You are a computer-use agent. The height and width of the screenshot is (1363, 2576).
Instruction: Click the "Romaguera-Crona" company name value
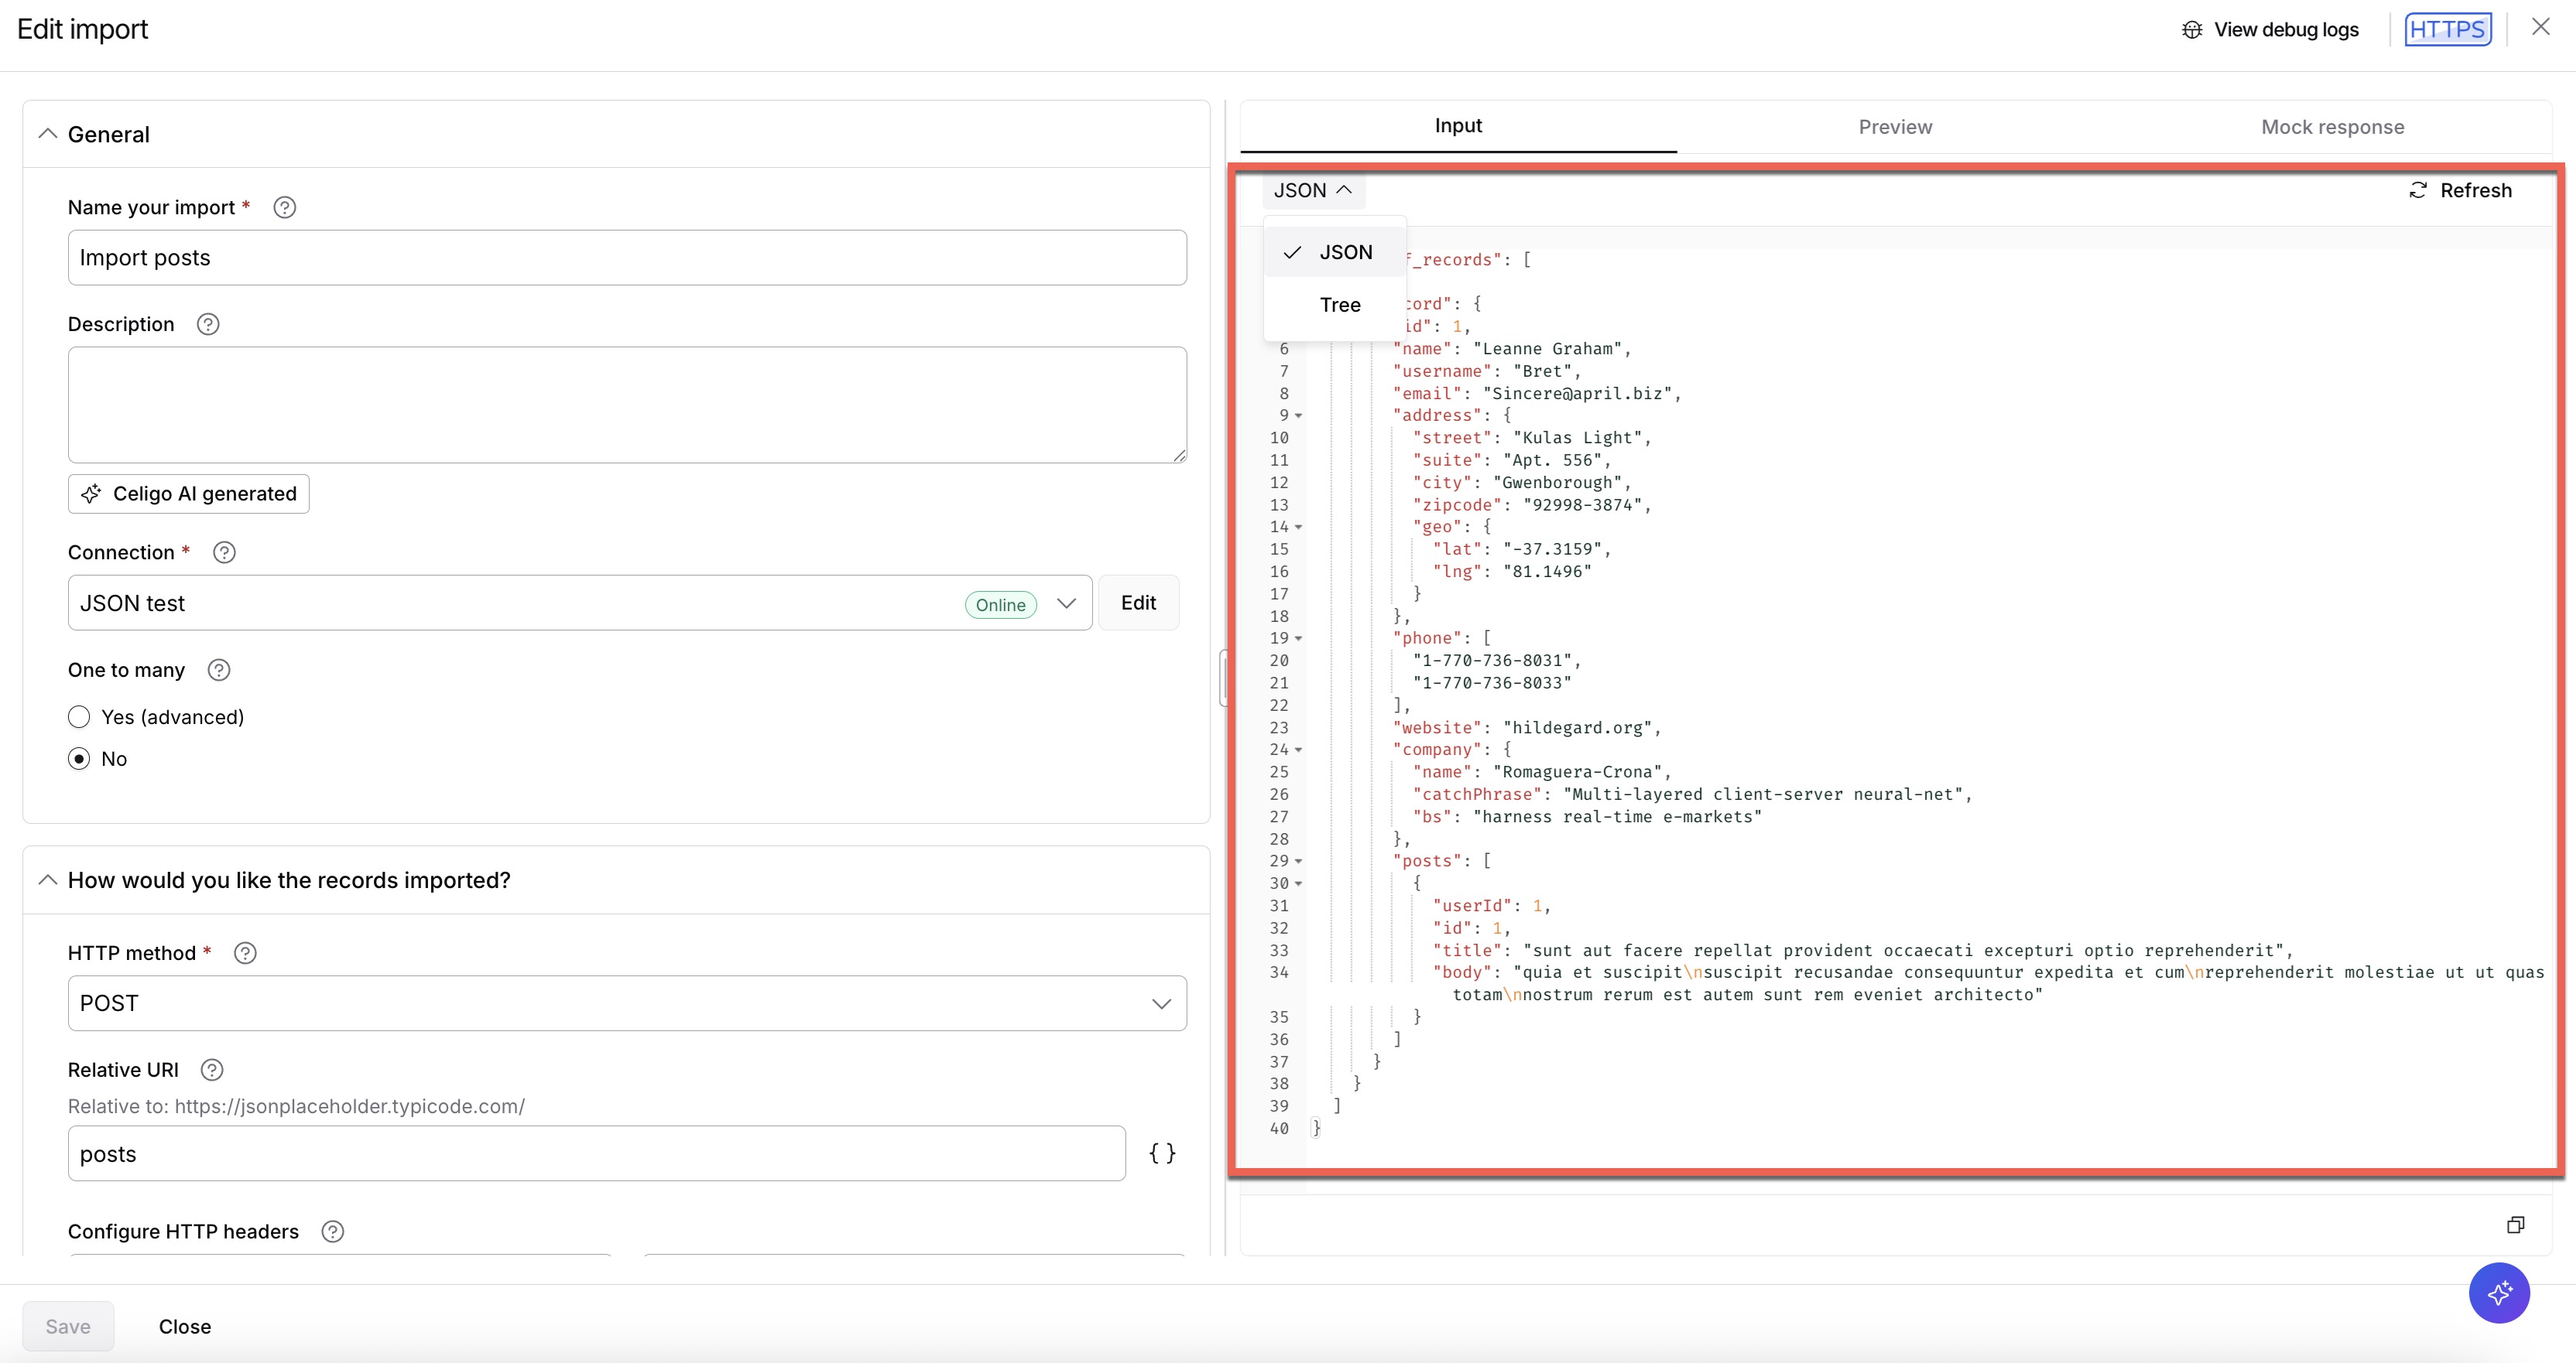tap(1577, 771)
